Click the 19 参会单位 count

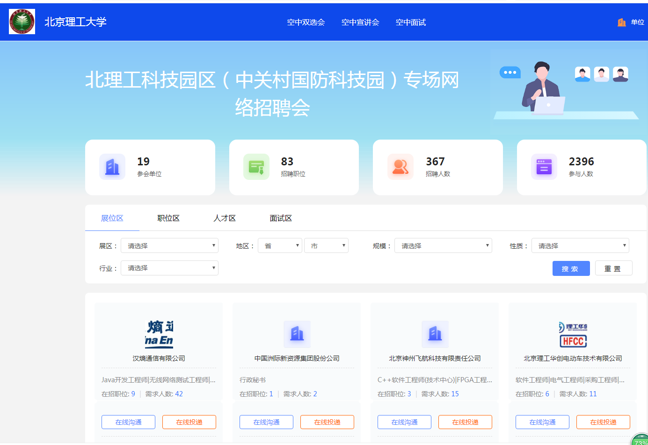click(x=143, y=162)
